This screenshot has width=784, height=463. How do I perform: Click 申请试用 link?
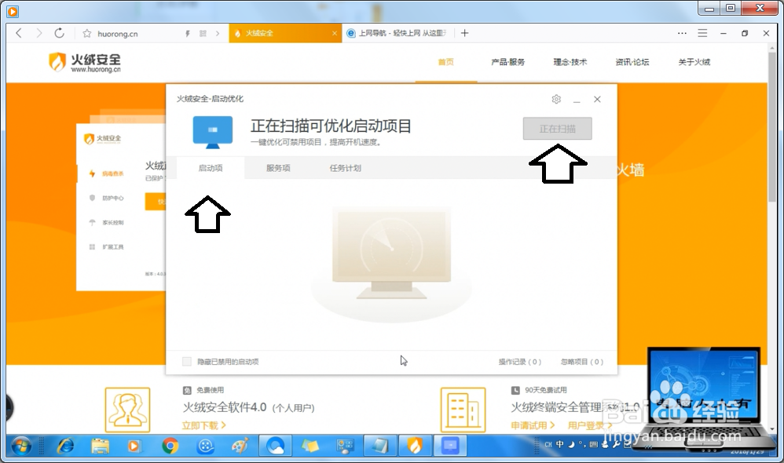click(533, 425)
